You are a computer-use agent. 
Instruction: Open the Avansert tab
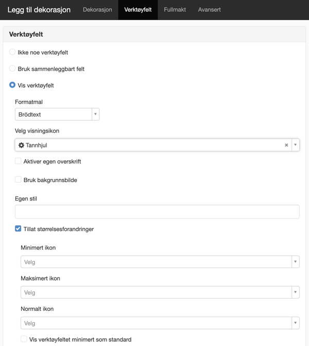(x=210, y=10)
